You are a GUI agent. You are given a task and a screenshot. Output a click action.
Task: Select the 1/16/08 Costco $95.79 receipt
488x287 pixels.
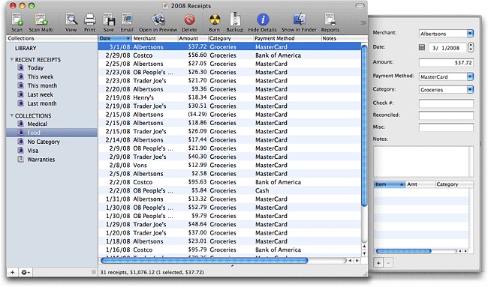point(230,250)
